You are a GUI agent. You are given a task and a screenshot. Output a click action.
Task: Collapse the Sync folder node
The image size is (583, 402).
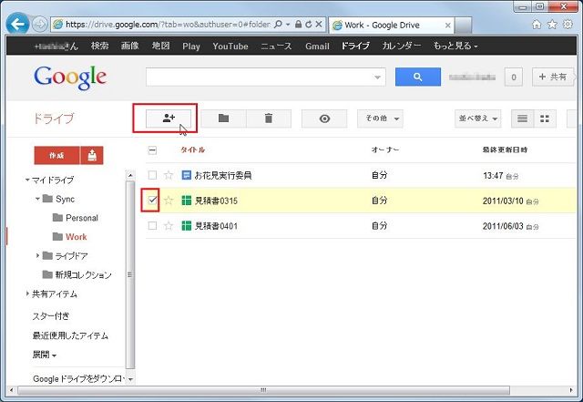pos(37,199)
